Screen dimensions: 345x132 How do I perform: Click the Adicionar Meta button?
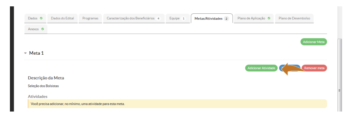click(x=313, y=42)
